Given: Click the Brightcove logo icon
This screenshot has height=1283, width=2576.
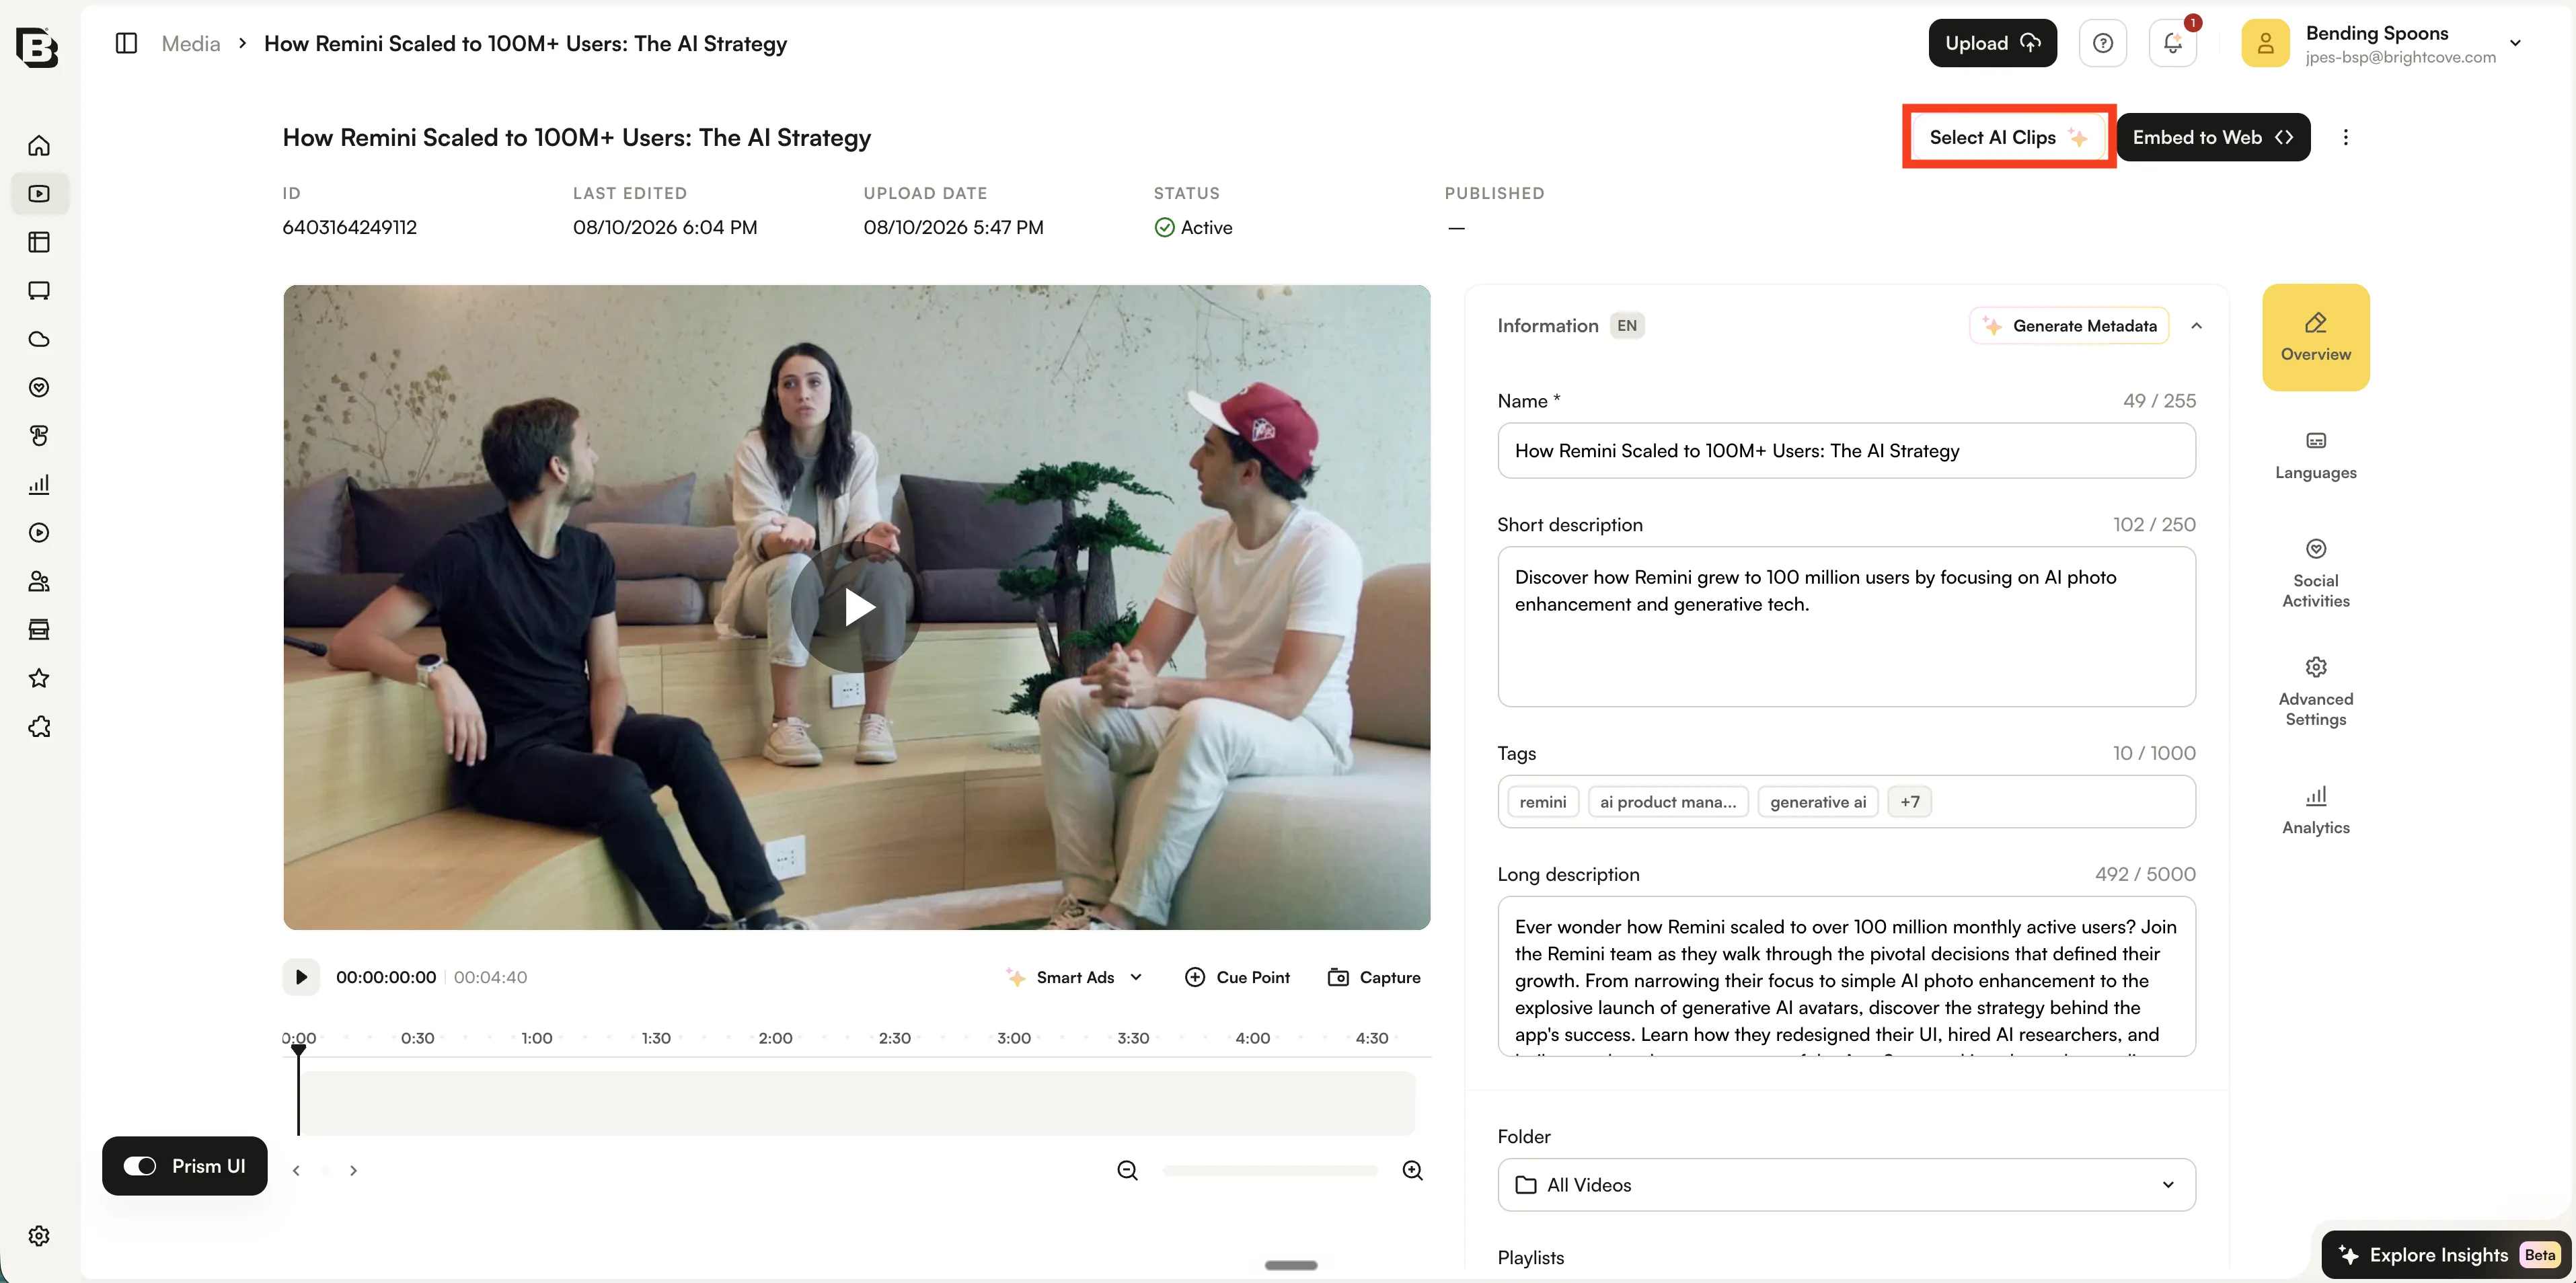Looking at the screenshot, I should [x=37, y=47].
